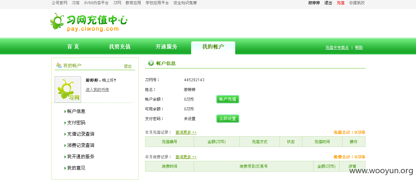Click the 帐户充值 button

(x=228, y=99)
